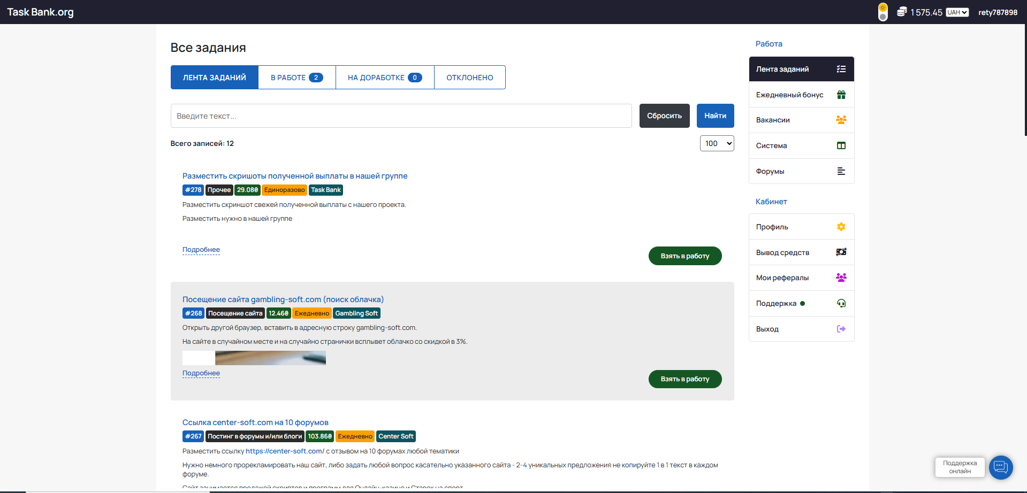This screenshot has width=1027, height=493.
Task: Toggle the light/dark theme switch
Action: click(x=883, y=12)
